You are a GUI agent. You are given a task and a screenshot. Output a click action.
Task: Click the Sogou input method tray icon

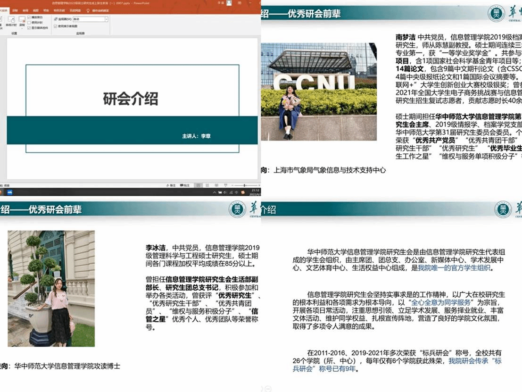[242, 192]
